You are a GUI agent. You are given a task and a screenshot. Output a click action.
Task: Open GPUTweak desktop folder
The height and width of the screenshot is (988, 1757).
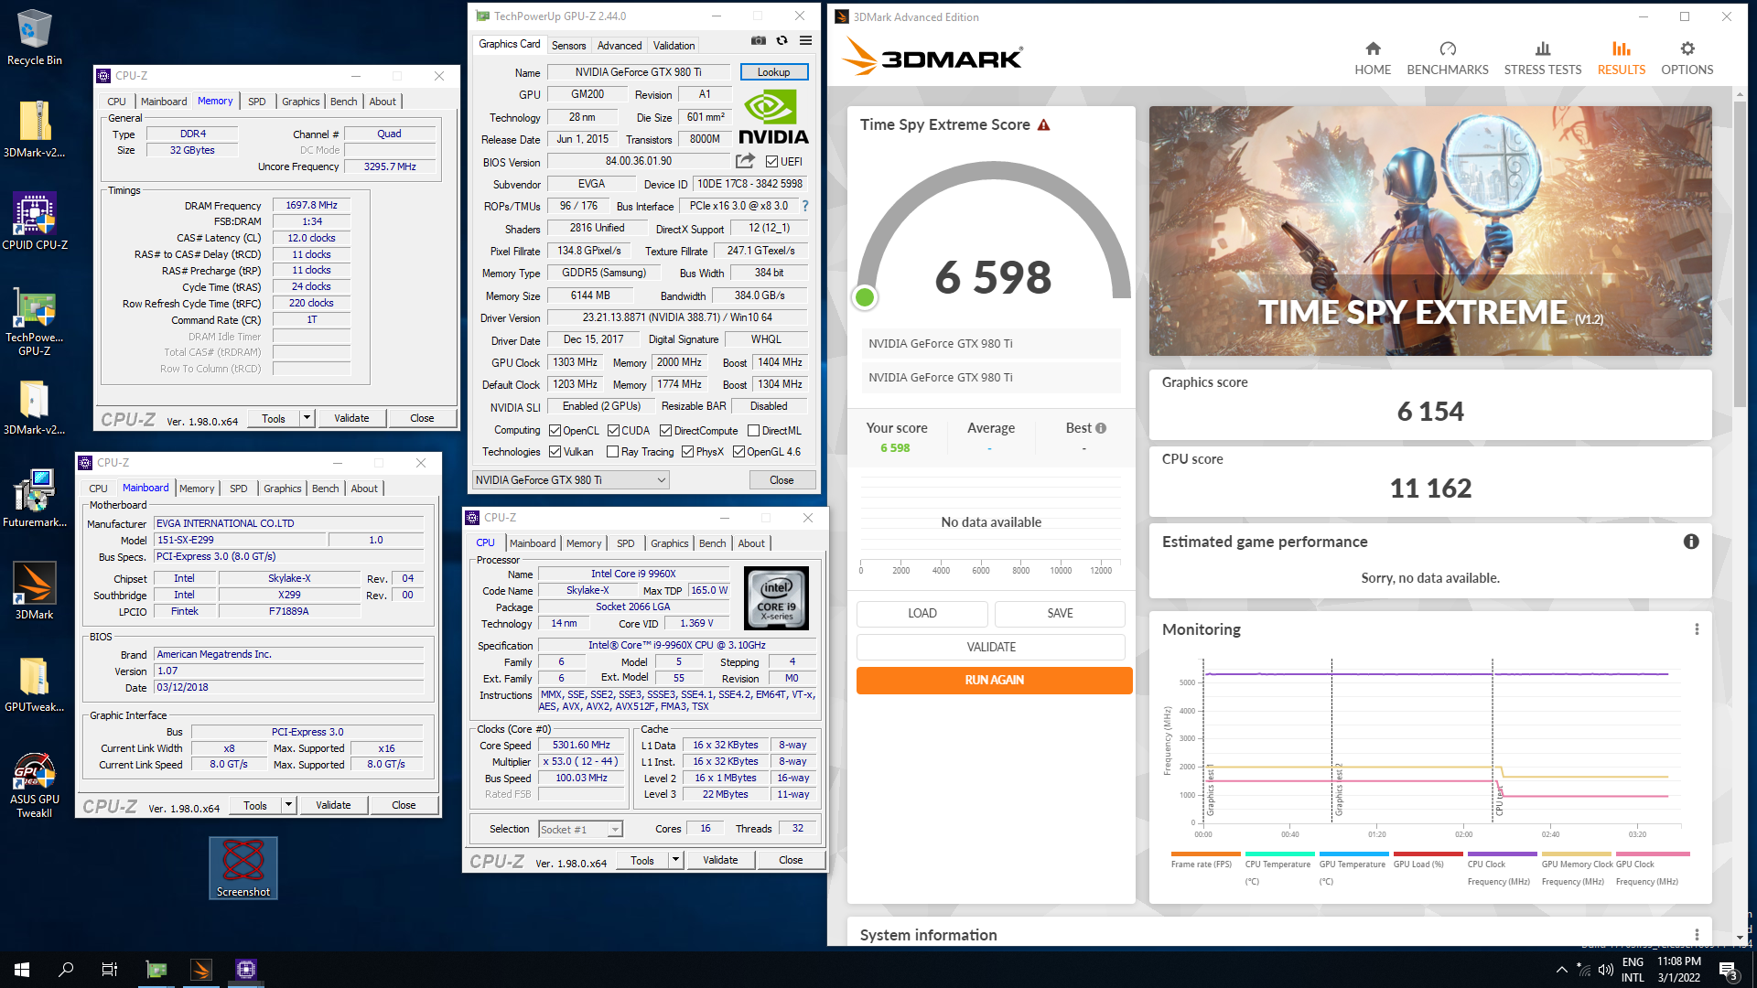(35, 684)
